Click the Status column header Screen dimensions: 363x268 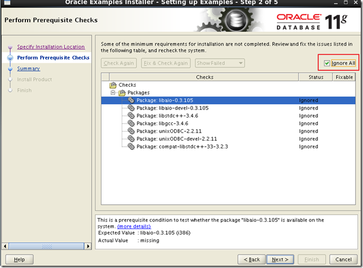pos(316,77)
